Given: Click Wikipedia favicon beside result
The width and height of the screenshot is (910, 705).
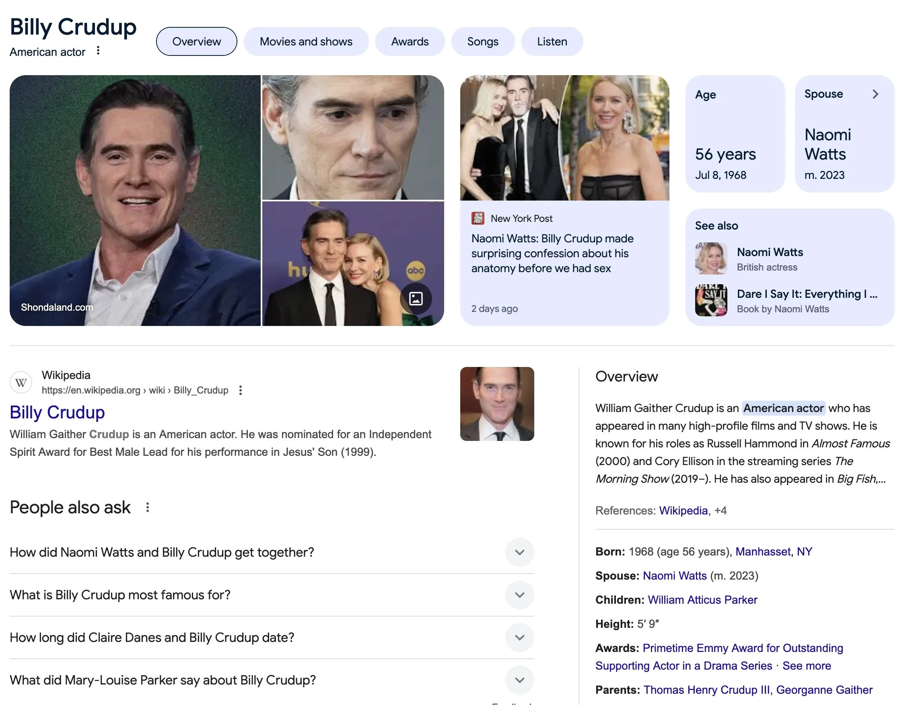Looking at the screenshot, I should coord(21,382).
